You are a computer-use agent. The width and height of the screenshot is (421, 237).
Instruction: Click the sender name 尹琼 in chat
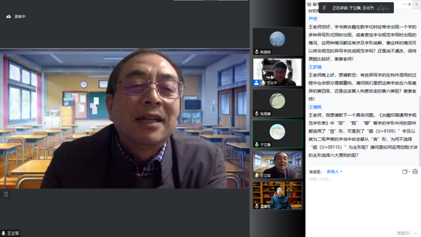tap(313, 19)
